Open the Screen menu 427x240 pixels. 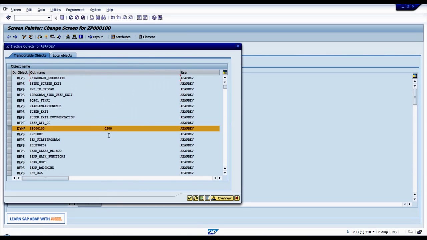click(x=16, y=10)
